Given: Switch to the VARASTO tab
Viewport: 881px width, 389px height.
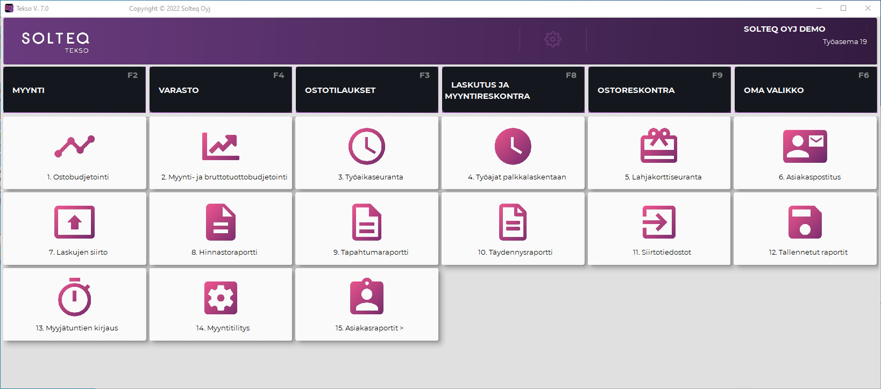Looking at the screenshot, I should coord(221,90).
